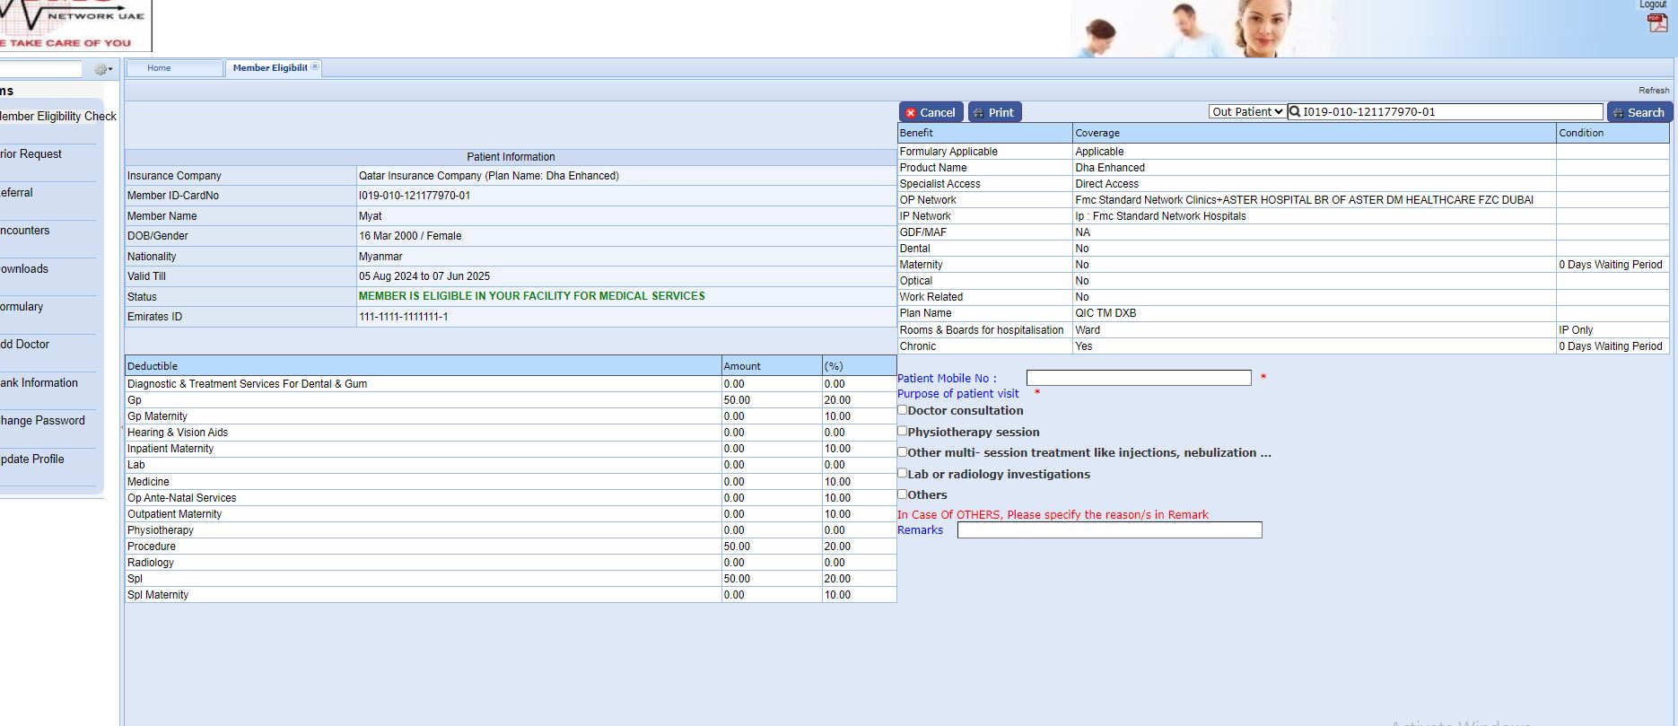Click the Refresh link
The height and width of the screenshot is (726, 1678).
tap(1653, 91)
